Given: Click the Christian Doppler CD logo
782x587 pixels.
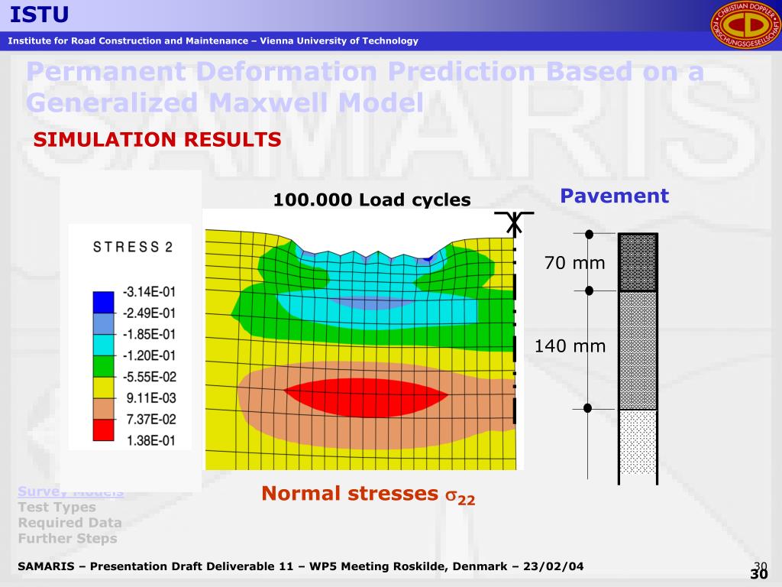Looking at the screenshot, I should 745,25.
